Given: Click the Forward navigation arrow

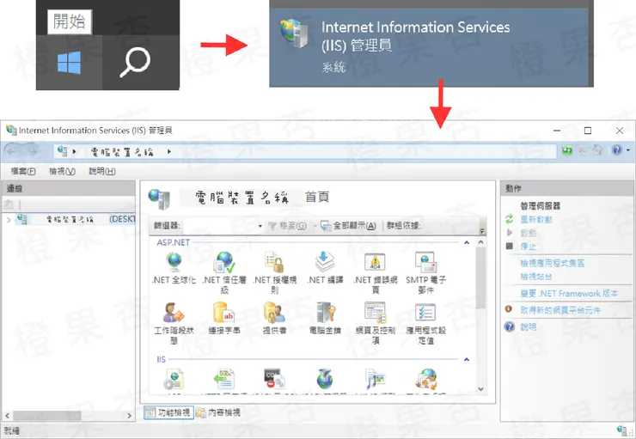Looking at the screenshot, I should (33, 151).
